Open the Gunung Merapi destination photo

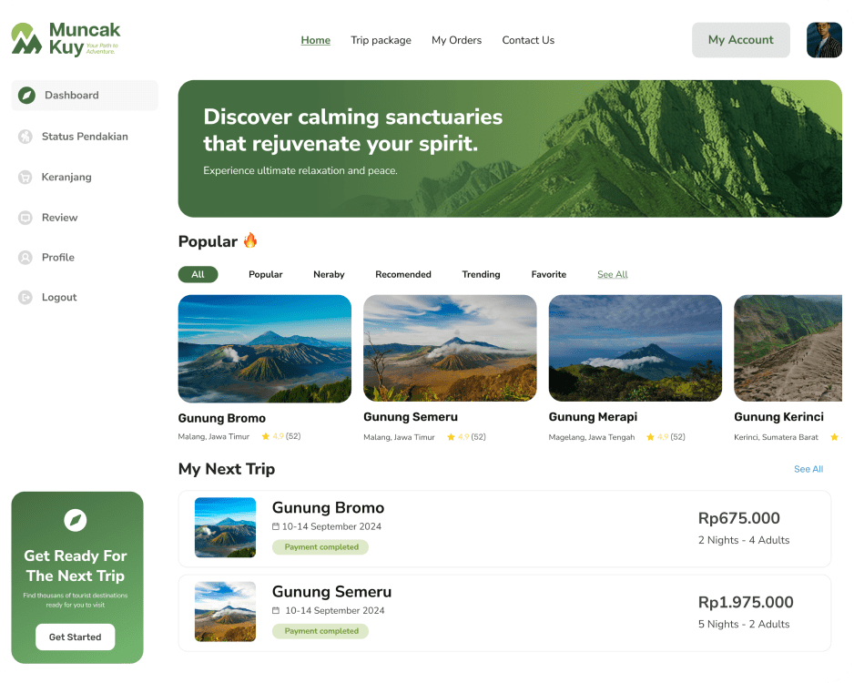click(635, 349)
